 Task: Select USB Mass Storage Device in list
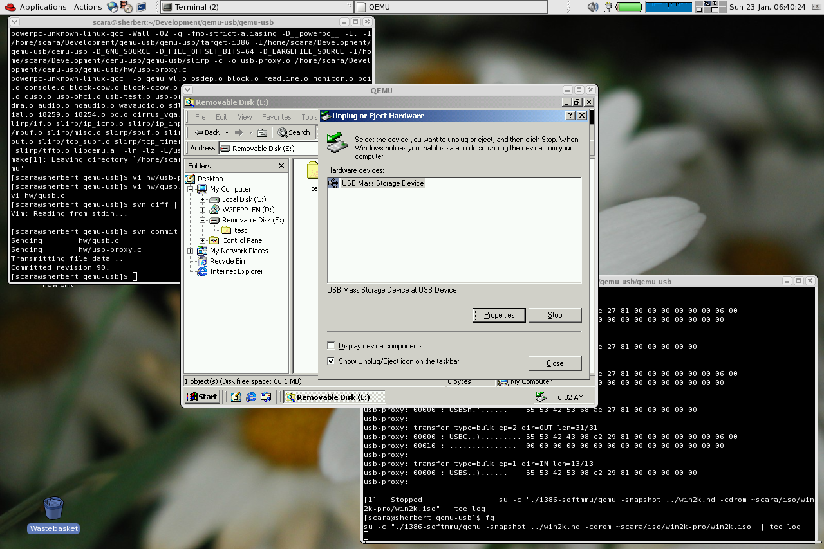[x=382, y=183]
